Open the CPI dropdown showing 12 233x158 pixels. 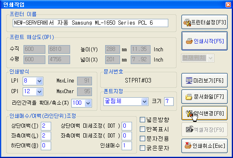tap(39, 92)
